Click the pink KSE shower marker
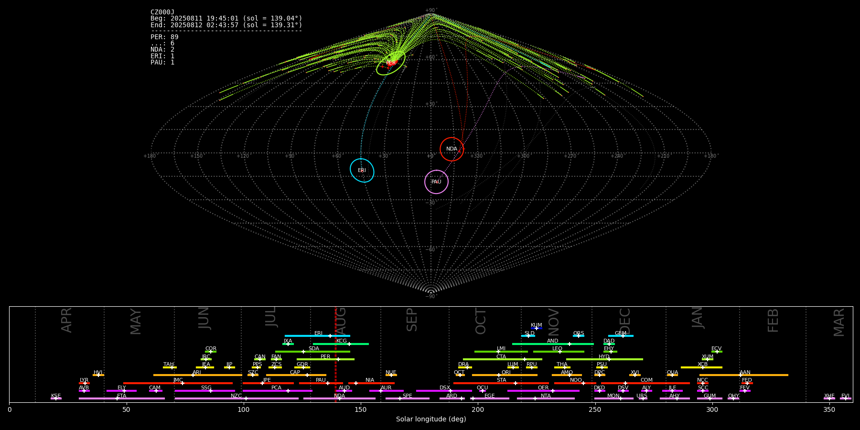The height and width of the screenshot is (430, 860). click(56, 398)
